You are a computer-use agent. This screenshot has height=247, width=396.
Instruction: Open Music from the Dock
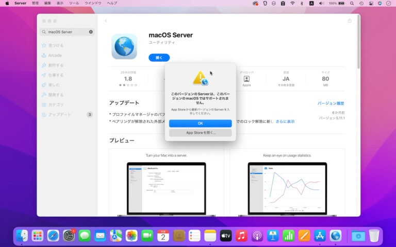click(241, 236)
